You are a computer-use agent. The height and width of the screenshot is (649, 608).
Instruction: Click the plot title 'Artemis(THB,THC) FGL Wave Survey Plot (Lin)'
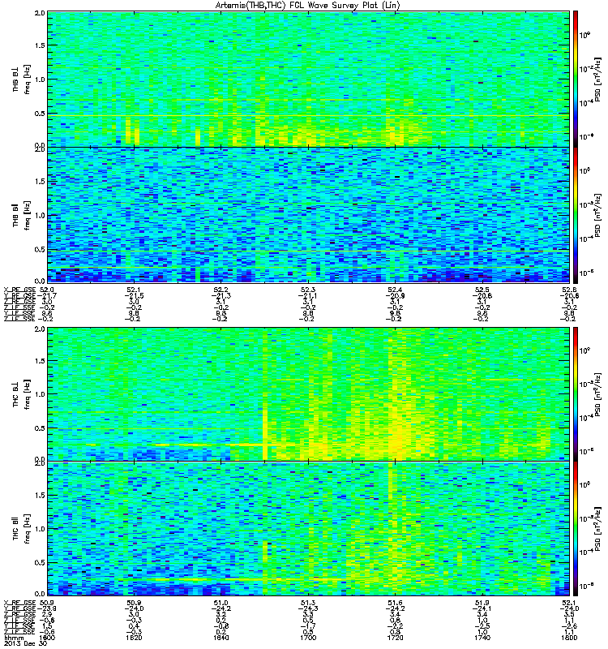[308, 6]
